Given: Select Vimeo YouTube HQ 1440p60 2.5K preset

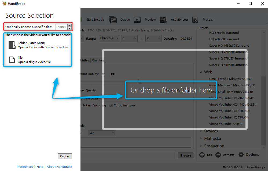Looking at the screenshot, I should coord(233,105).
